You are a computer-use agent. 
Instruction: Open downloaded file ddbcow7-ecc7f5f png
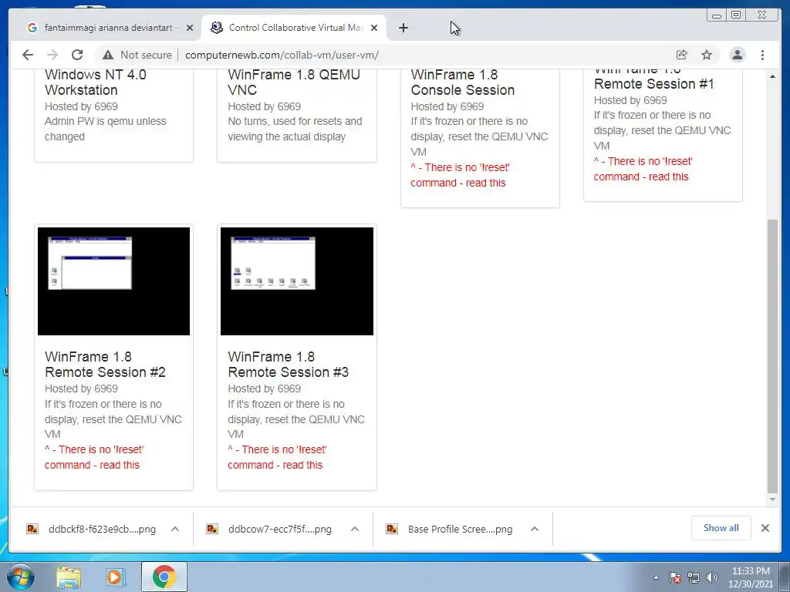[279, 529]
